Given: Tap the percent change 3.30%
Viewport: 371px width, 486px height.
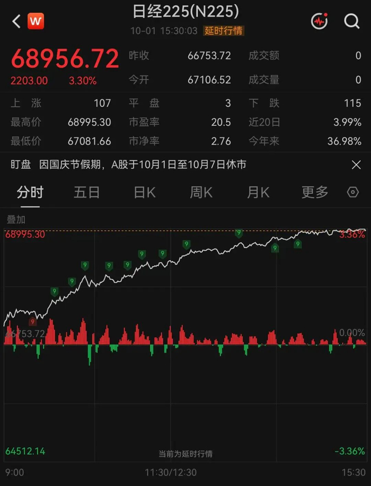Looking at the screenshot, I should point(83,81).
